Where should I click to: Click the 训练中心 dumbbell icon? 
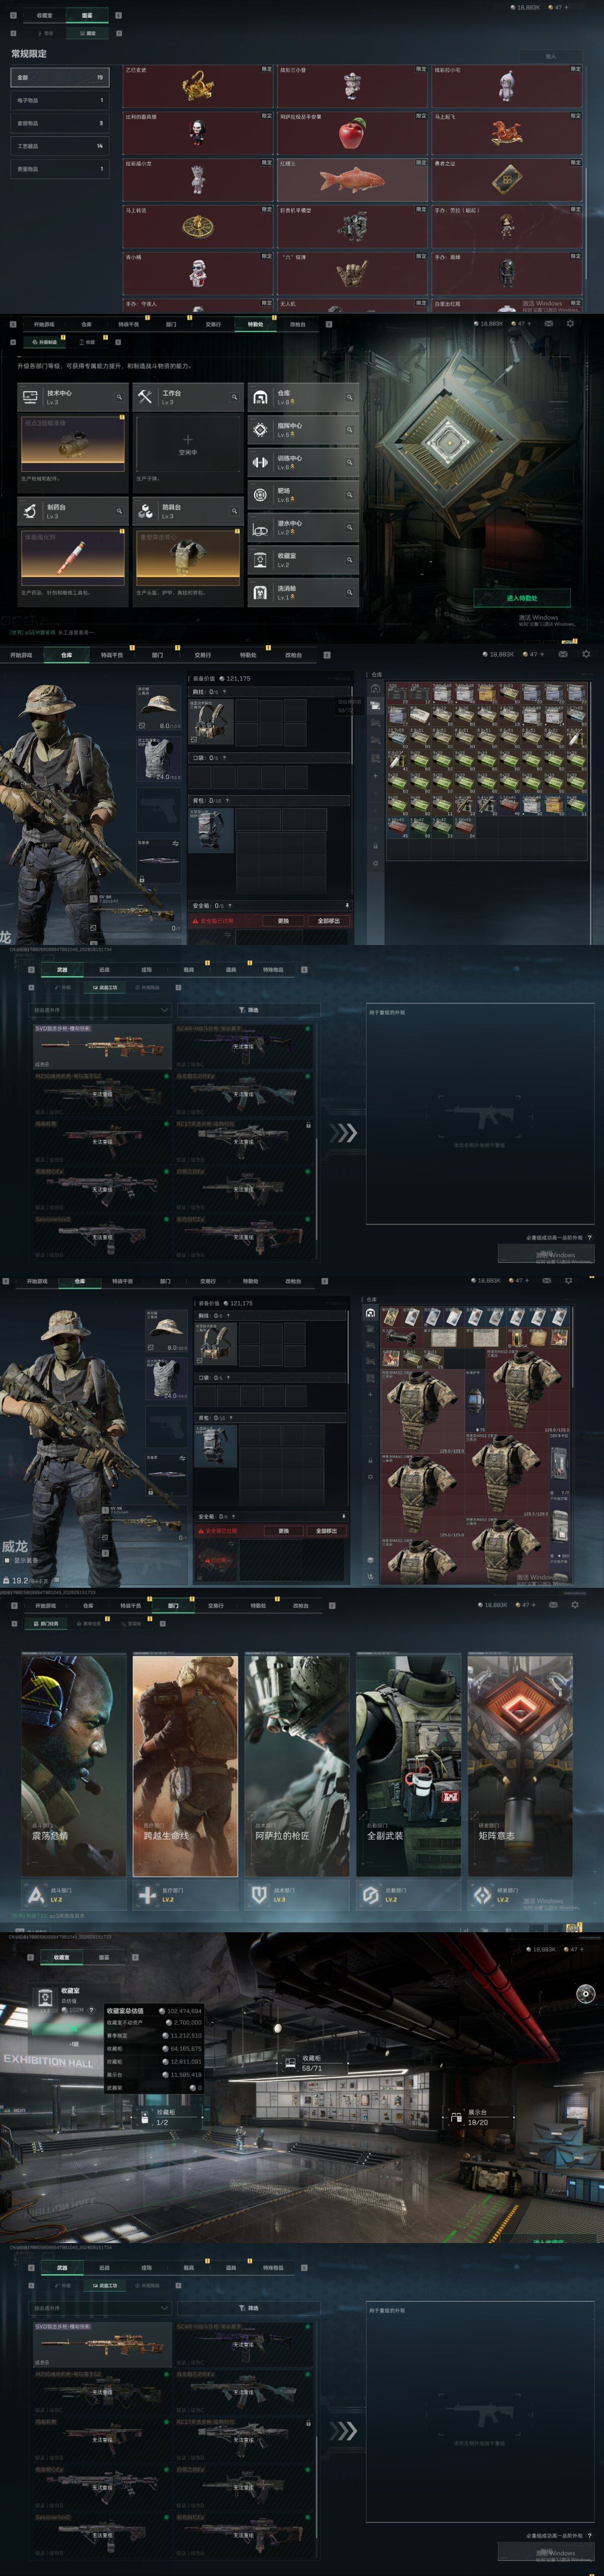coord(260,462)
